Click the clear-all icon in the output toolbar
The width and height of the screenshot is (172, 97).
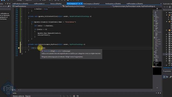74,96
